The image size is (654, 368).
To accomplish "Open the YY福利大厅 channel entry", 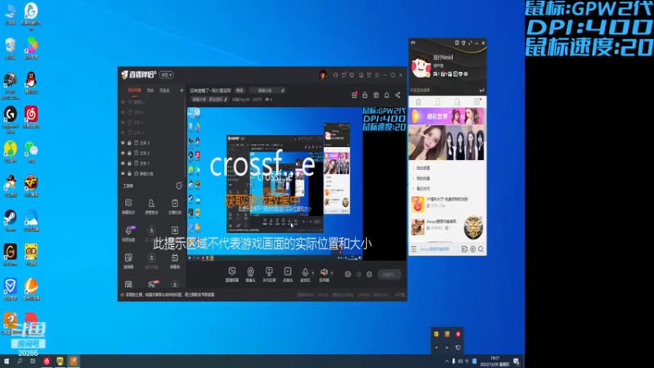I will point(447,203).
